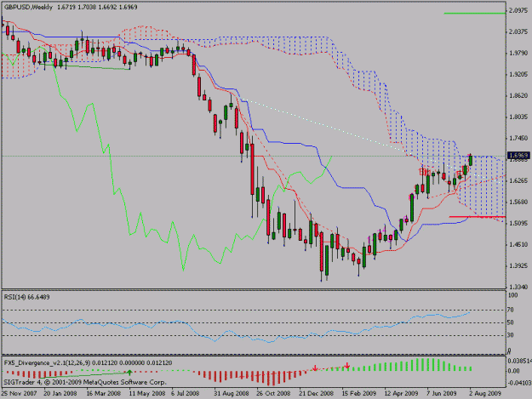
Task: Select the -0.04103 divergence scale value
Action: point(518,383)
